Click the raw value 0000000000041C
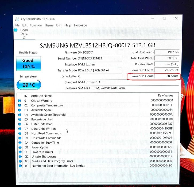The image size is (194, 187). pyautogui.click(x=161, y=165)
